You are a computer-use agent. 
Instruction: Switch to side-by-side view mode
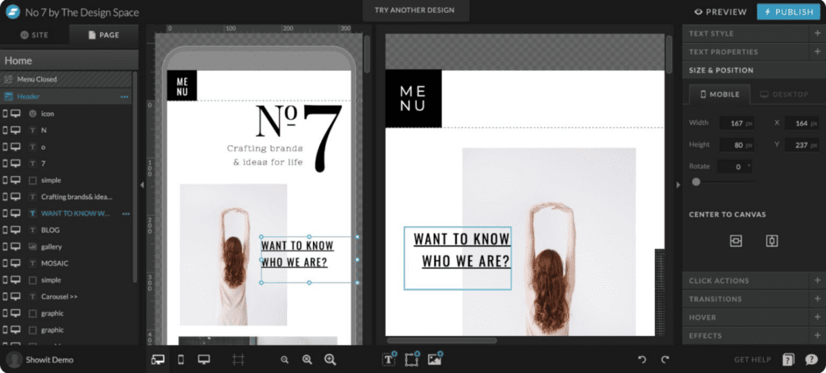[x=157, y=360]
